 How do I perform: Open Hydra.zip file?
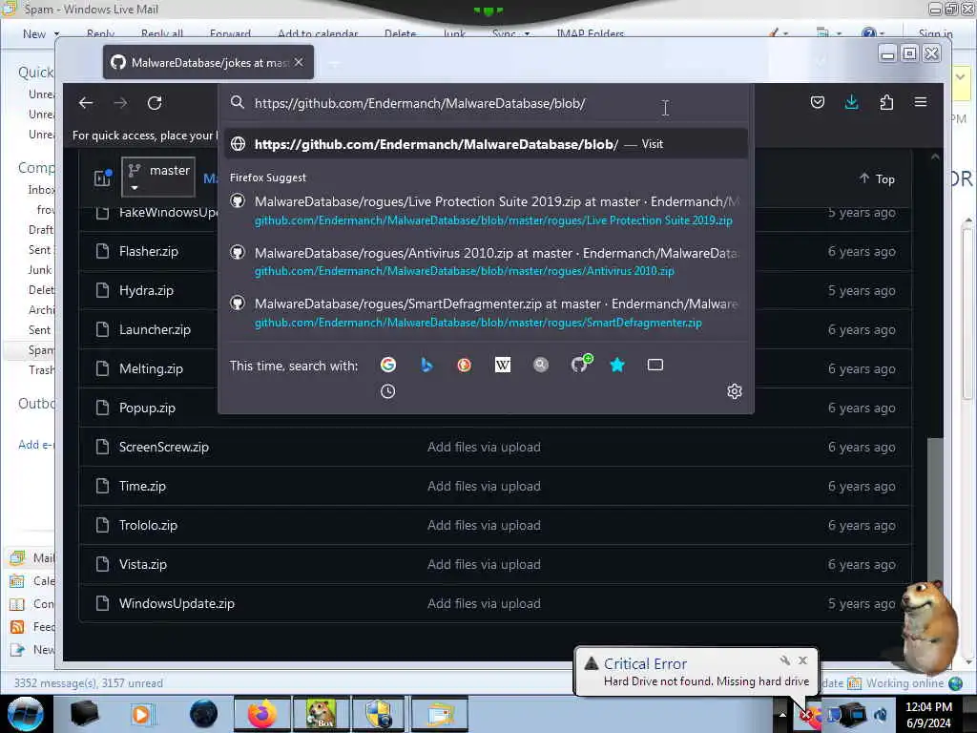[146, 290]
